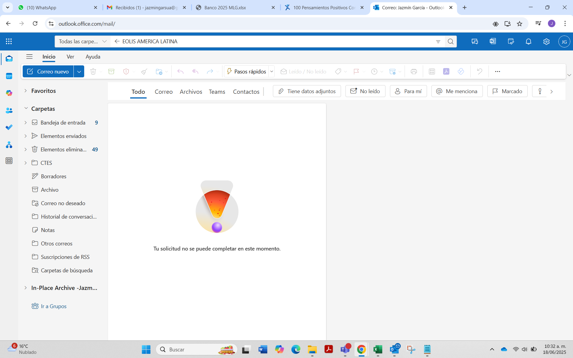Select the Ver ribbon tab
Screen dimensions: 573x358
(70, 57)
